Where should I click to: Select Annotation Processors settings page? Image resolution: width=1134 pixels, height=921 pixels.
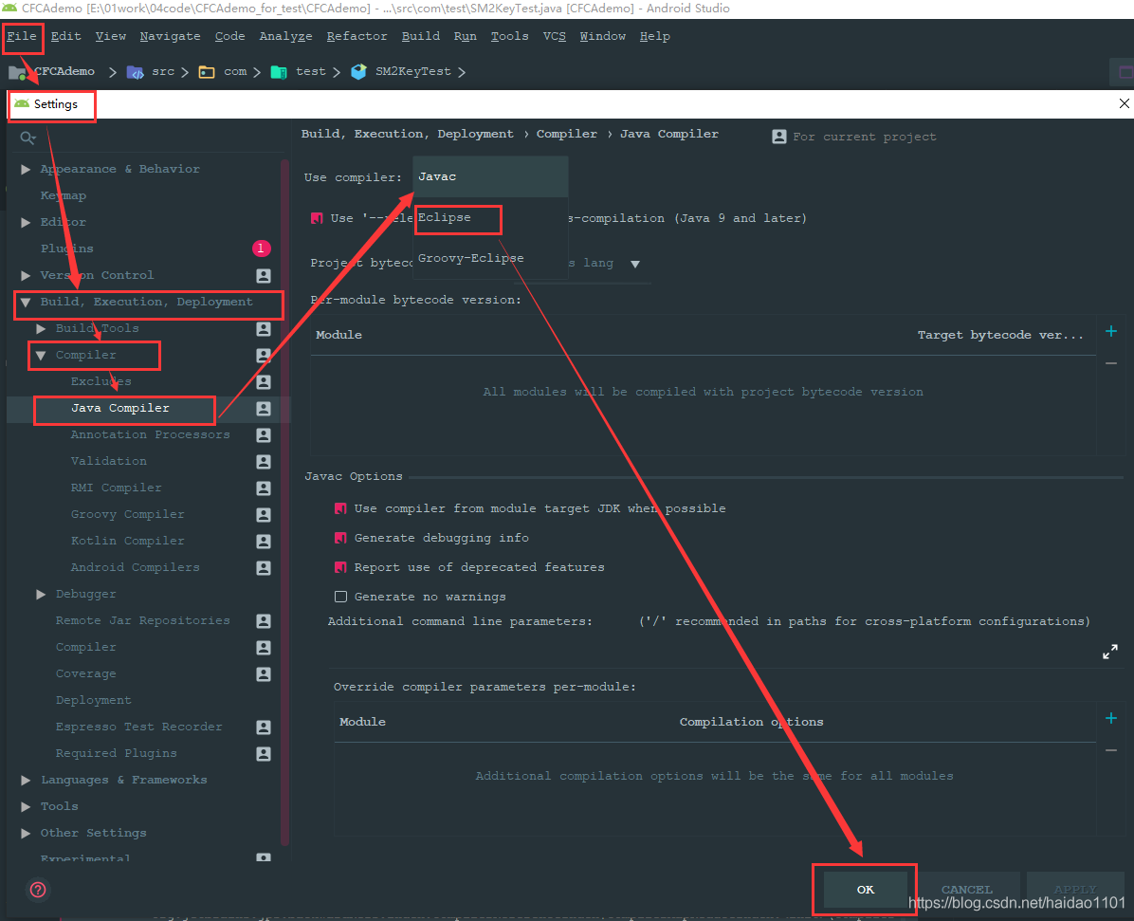point(151,434)
